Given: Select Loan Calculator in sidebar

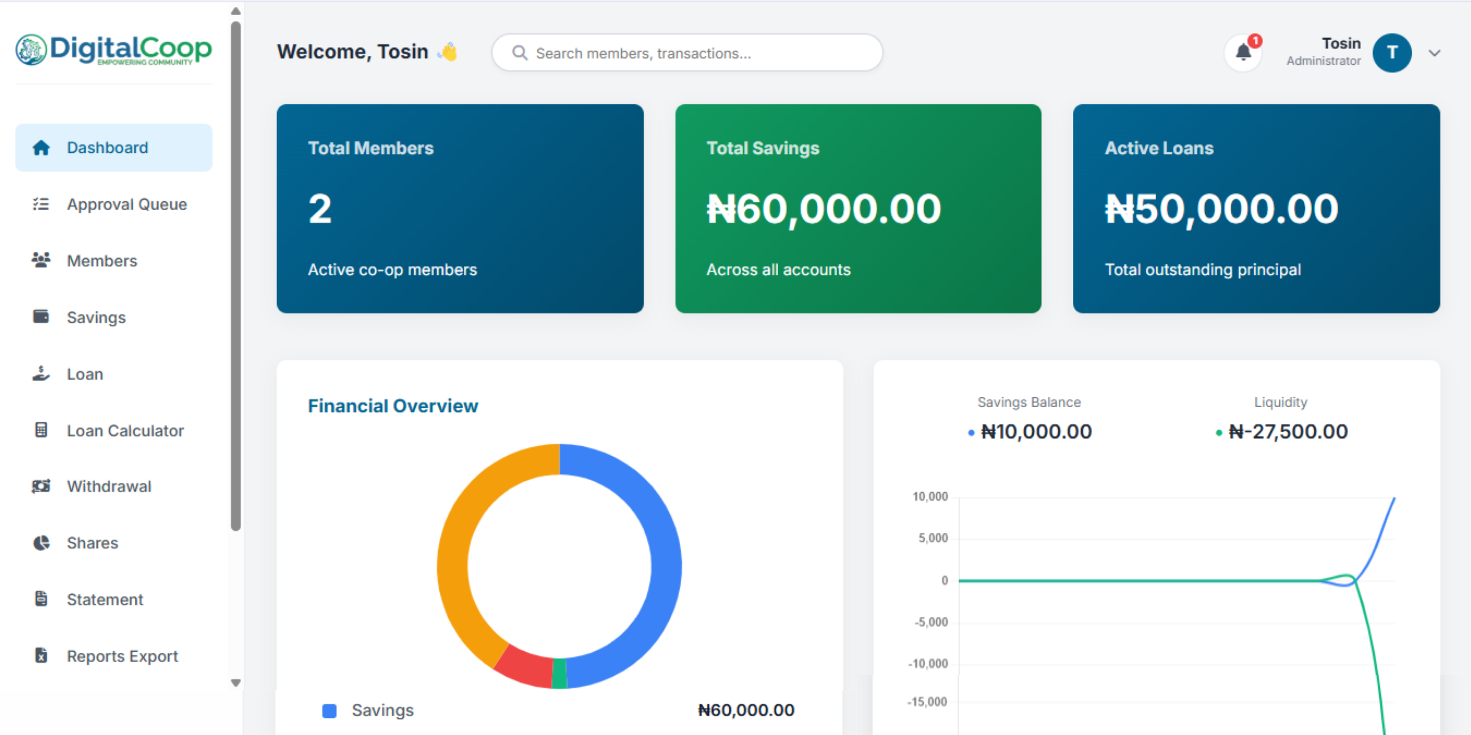Looking at the screenshot, I should 114,430.
